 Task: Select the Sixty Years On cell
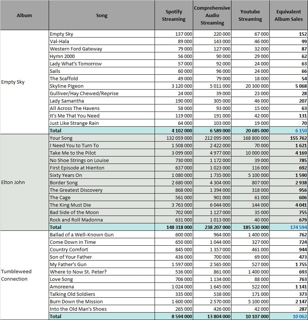pyautogui.click(x=101, y=175)
